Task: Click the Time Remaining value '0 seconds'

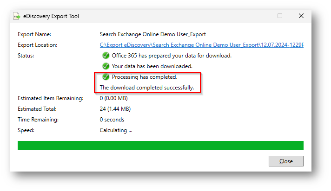Action: click(112, 120)
